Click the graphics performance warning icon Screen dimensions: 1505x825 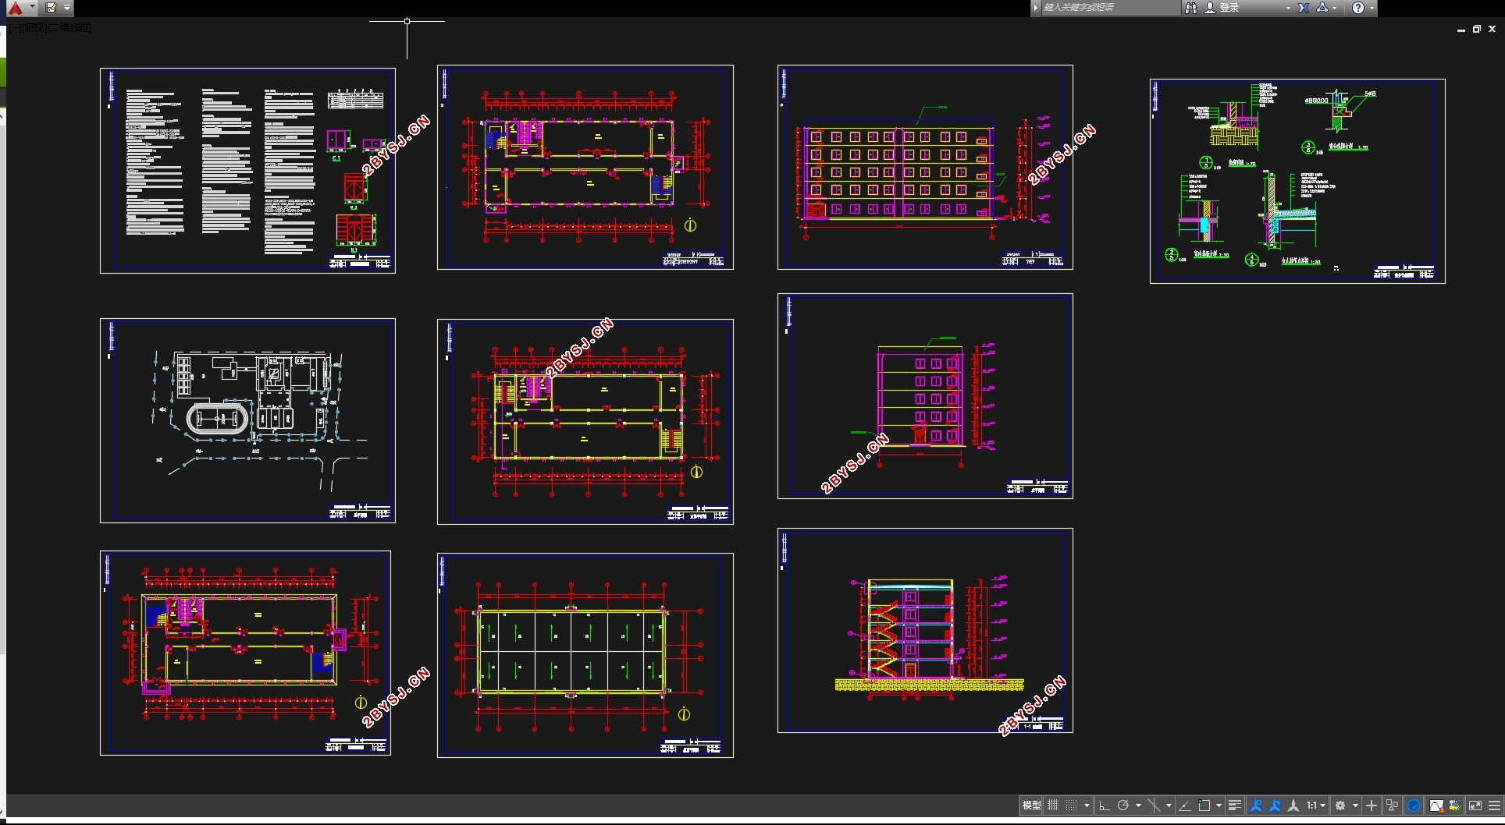1436,806
